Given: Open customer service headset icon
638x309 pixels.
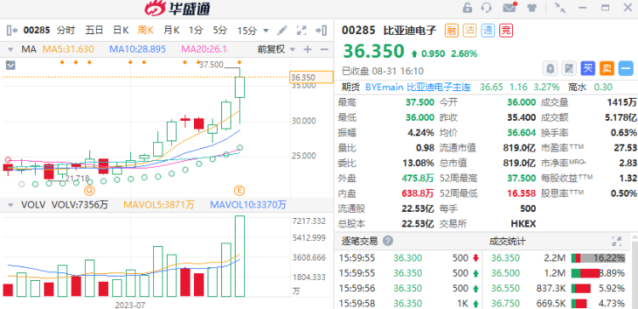Looking at the screenshot, I should pyautogui.click(x=487, y=8).
